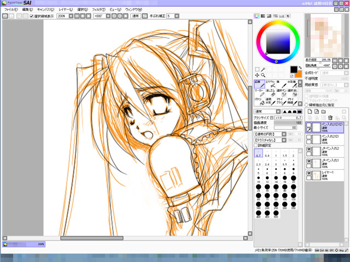
Task: Show the ペン入れ2(2)(2) layer
Action: pos(308,125)
